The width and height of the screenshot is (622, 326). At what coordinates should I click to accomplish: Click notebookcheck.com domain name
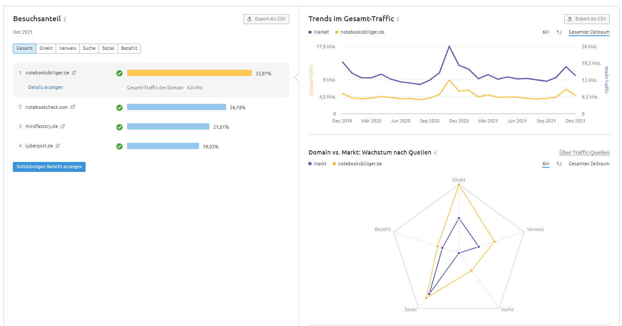point(47,107)
